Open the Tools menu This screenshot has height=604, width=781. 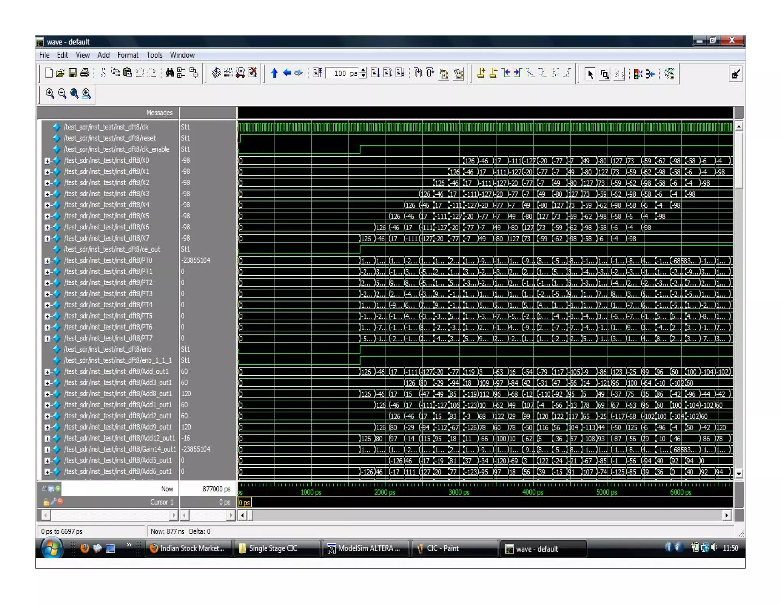[x=154, y=55]
